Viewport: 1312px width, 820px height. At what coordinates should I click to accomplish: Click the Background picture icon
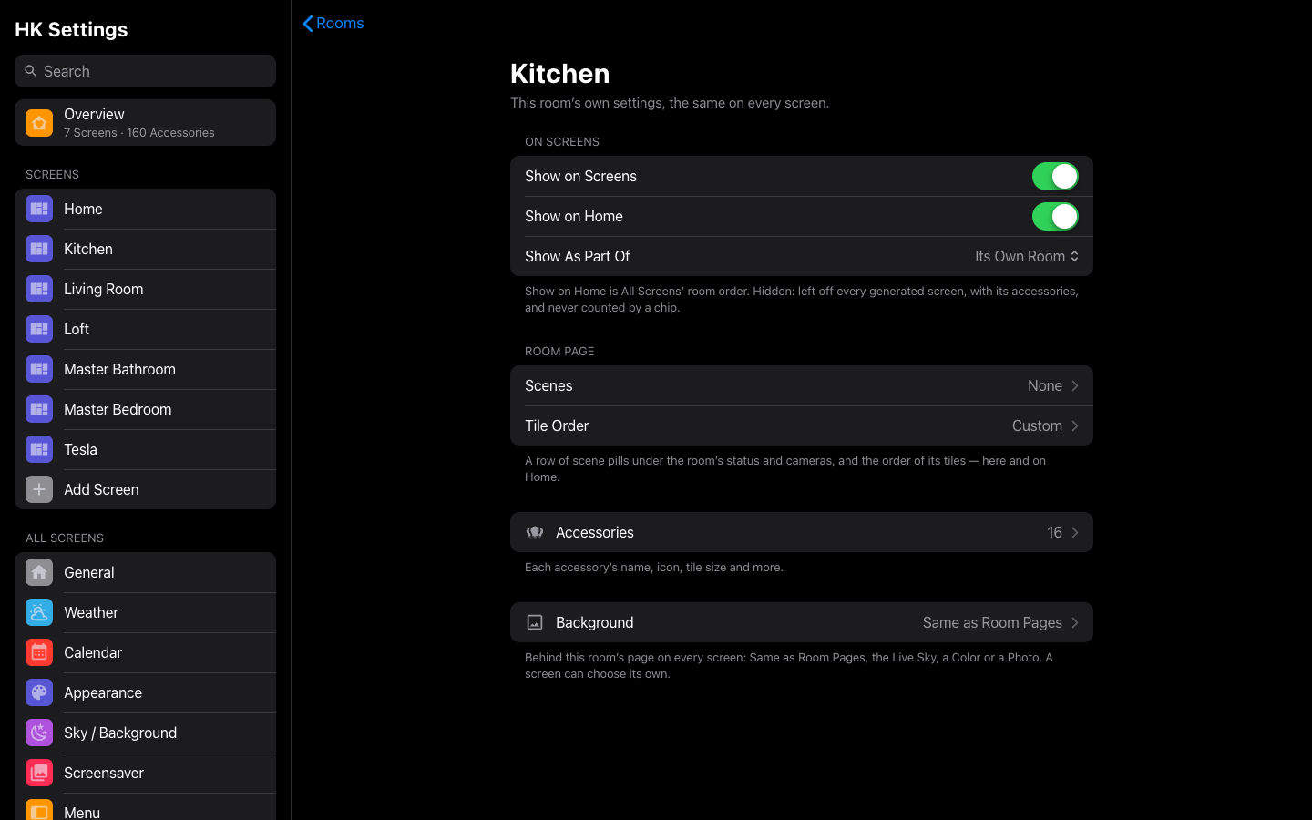[x=535, y=622]
